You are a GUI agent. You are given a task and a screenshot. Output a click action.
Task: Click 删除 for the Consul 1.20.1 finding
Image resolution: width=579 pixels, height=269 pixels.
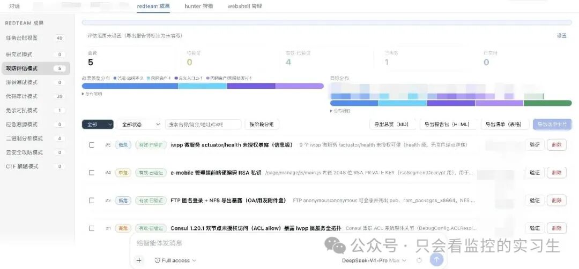[557, 228]
